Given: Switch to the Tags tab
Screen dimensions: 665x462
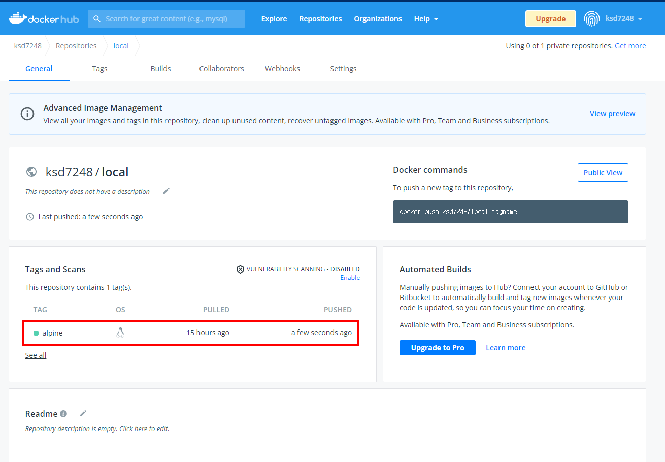Looking at the screenshot, I should tap(99, 69).
